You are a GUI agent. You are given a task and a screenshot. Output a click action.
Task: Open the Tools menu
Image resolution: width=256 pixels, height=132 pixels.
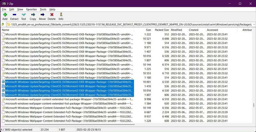[43, 10]
